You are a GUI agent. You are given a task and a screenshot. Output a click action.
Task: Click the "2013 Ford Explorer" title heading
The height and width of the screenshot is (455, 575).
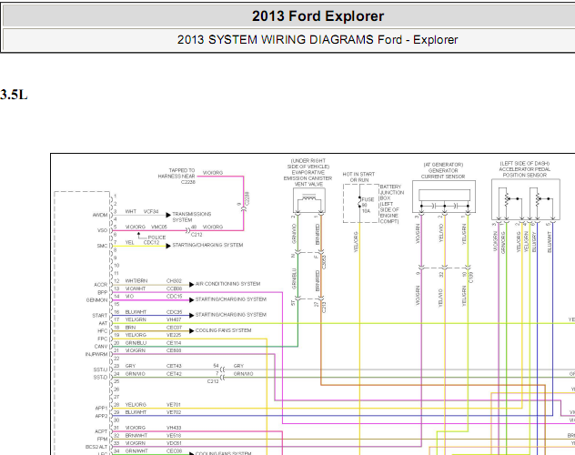point(318,16)
